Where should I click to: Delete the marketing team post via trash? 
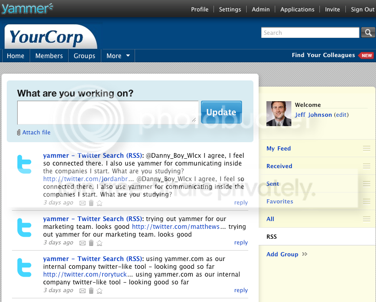click(91, 243)
